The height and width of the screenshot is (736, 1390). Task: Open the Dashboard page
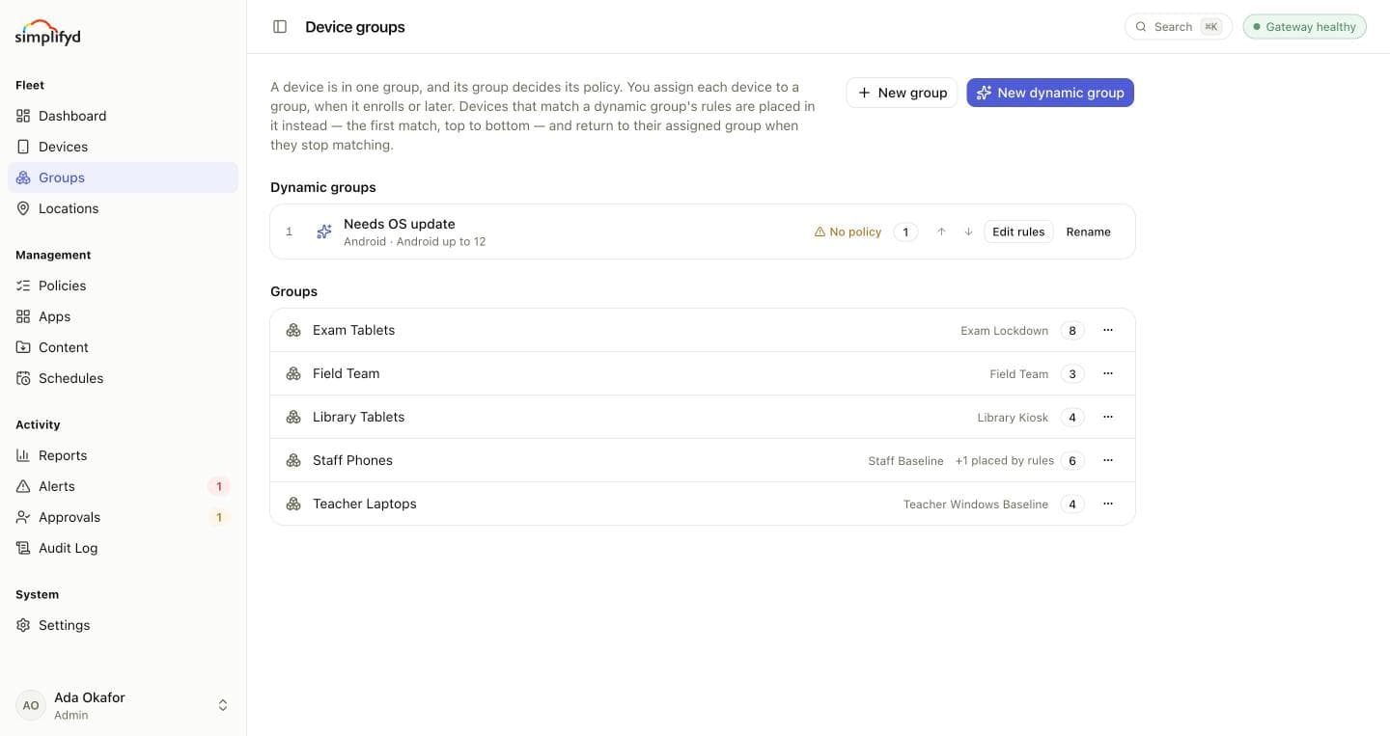pyautogui.click(x=123, y=116)
